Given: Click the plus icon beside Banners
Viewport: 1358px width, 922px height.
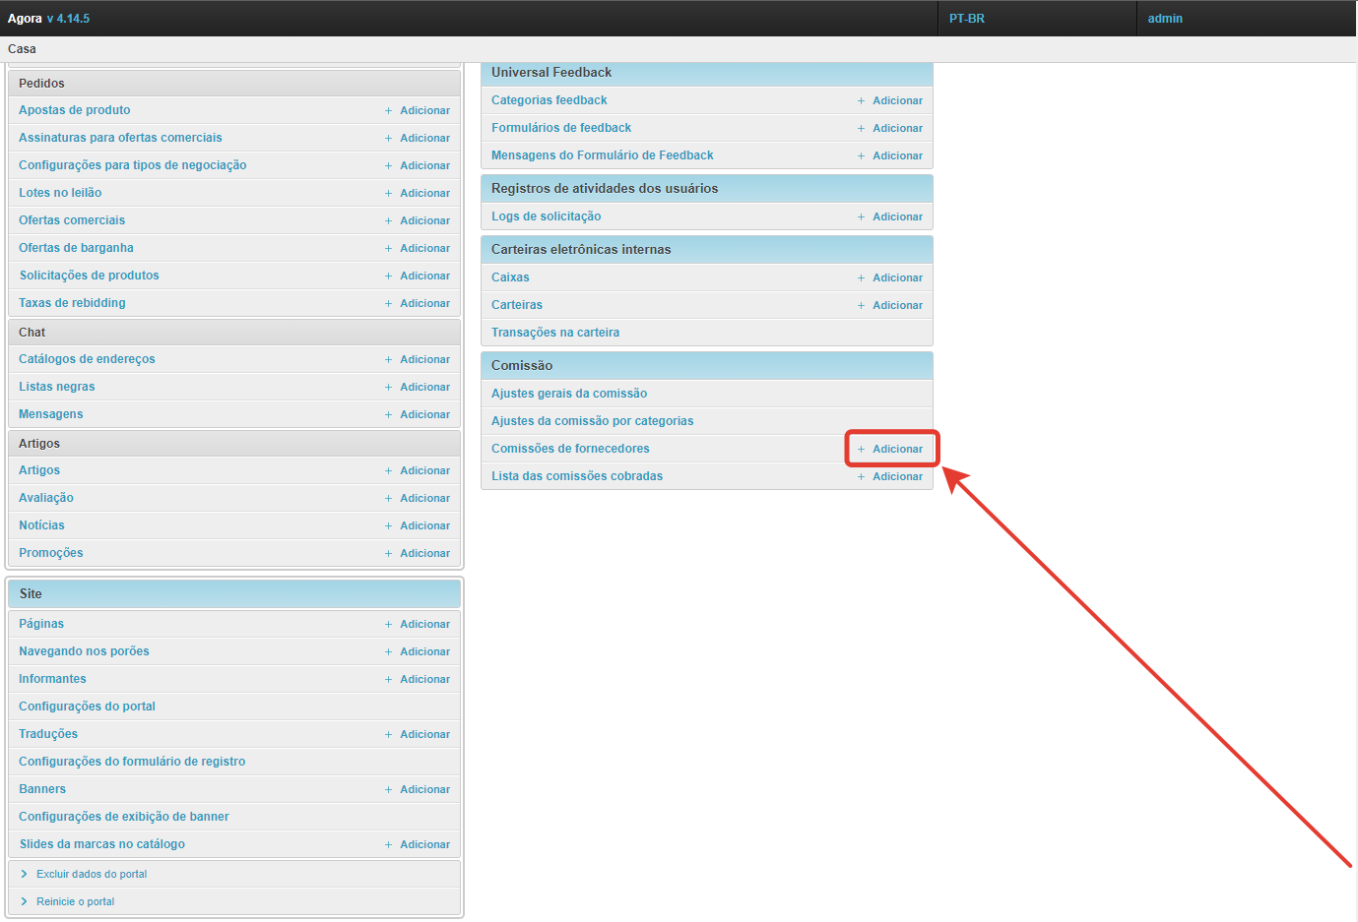Looking at the screenshot, I should [x=388, y=790].
